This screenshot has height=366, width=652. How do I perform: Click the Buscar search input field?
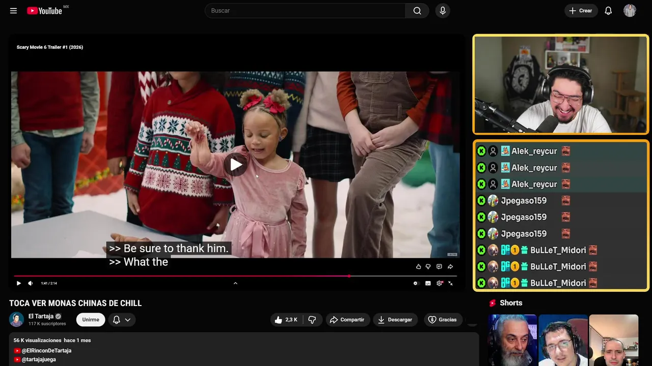[x=305, y=11]
